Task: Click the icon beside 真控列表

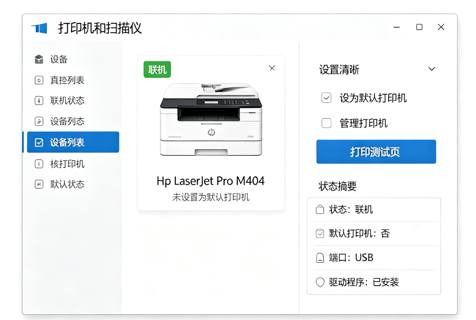Action: (x=39, y=80)
